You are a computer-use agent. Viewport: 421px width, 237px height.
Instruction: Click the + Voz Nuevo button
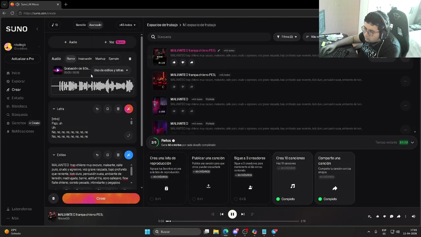coord(114,42)
